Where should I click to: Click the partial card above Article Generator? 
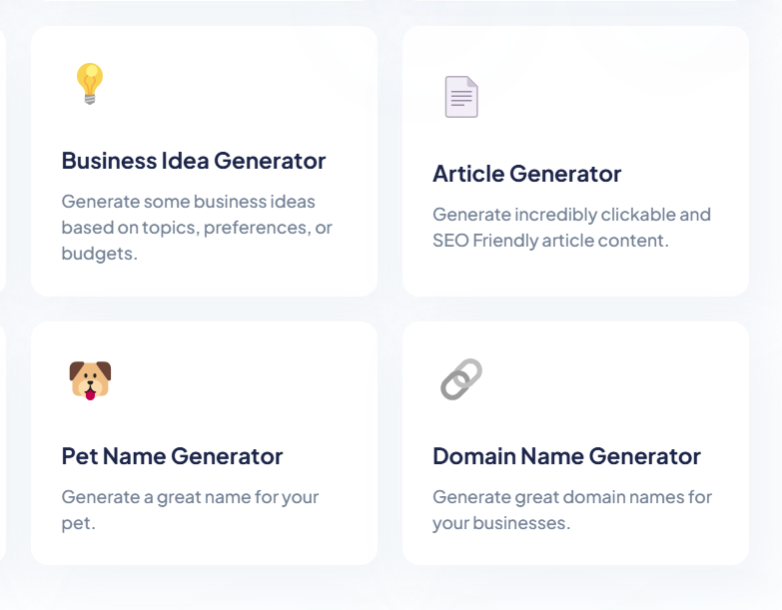point(575,1)
